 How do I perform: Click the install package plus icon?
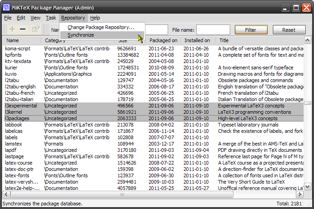[x=12, y=29]
